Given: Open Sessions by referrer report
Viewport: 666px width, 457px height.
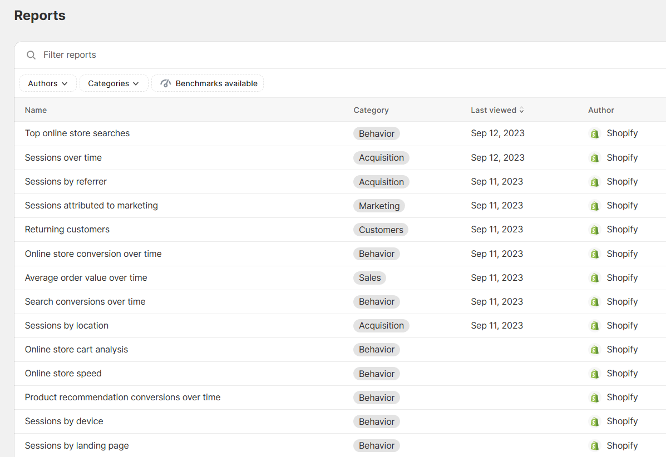Looking at the screenshot, I should (x=66, y=182).
